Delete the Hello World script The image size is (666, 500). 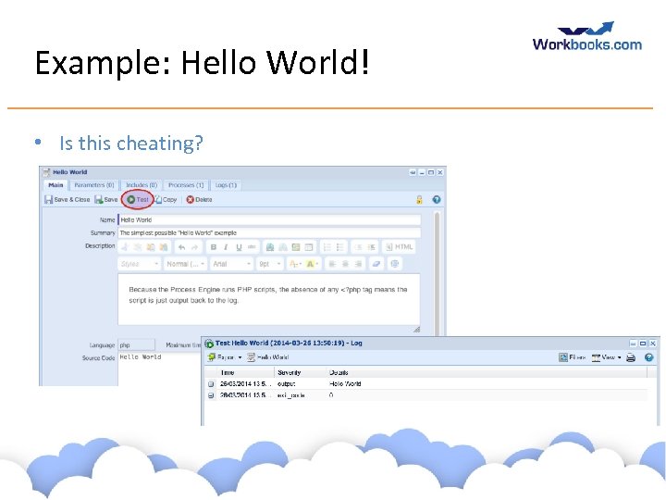199,199
